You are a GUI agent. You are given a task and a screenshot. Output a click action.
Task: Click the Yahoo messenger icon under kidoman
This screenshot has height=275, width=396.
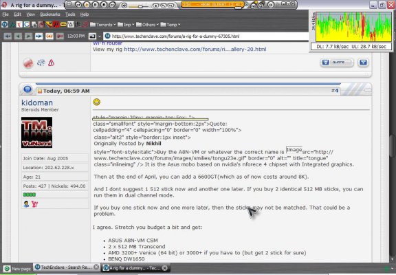tap(34, 204)
